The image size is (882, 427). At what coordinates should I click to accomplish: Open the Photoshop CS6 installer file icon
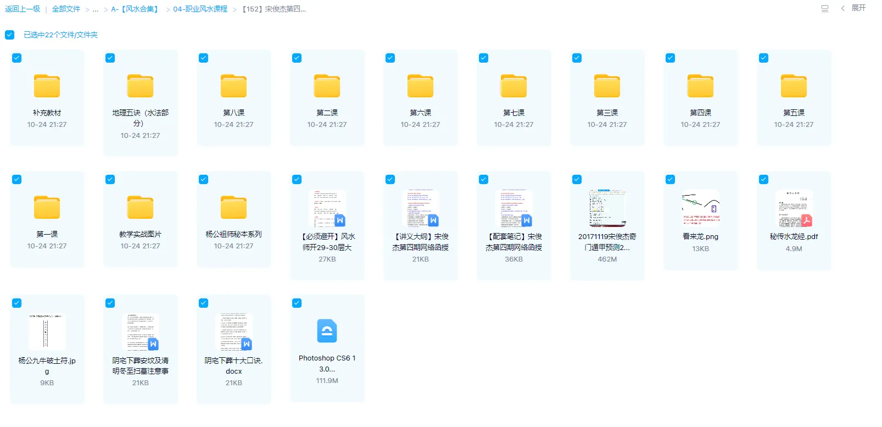327,331
